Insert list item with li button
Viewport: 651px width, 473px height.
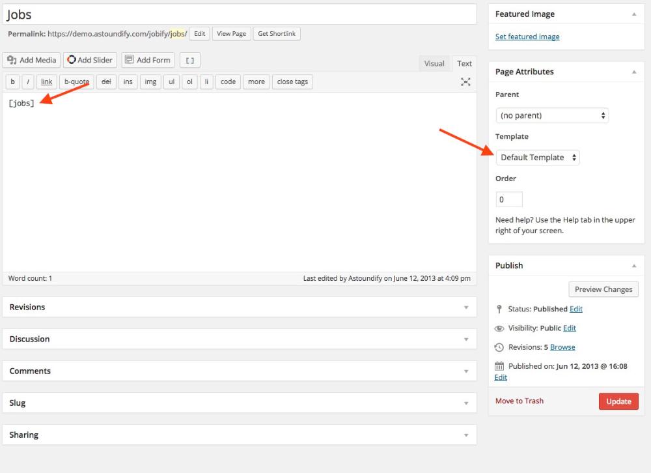tap(206, 81)
